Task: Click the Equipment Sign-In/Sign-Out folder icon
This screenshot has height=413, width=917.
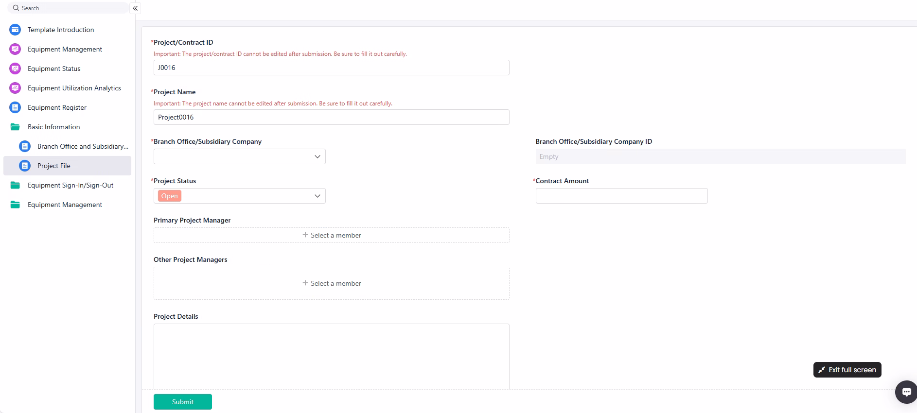Action: [x=15, y=185]
